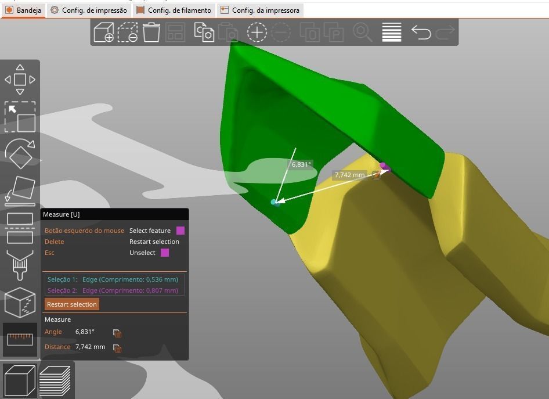Switch to 3D editor view cube
This screenshot has width=549, height=399.
coord(20,380)
